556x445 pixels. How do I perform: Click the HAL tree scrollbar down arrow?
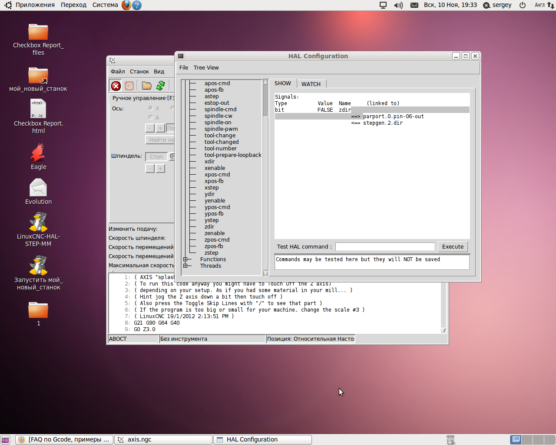(266, 273)
